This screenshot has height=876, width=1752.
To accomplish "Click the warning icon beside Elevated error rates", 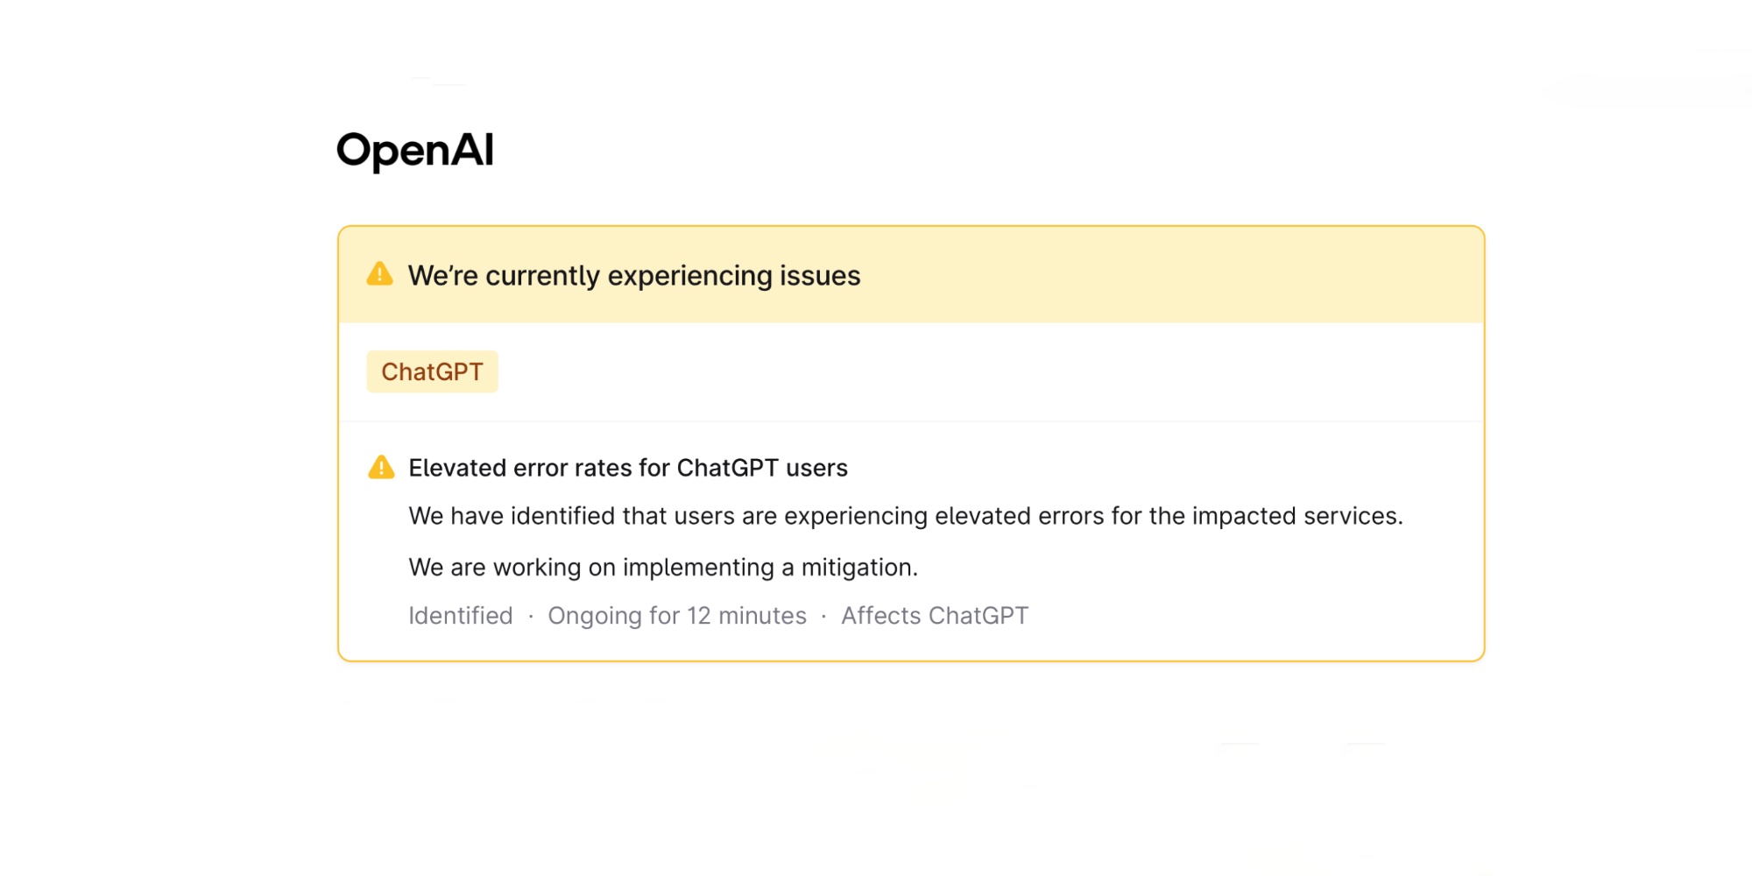I will pos(381,468).
